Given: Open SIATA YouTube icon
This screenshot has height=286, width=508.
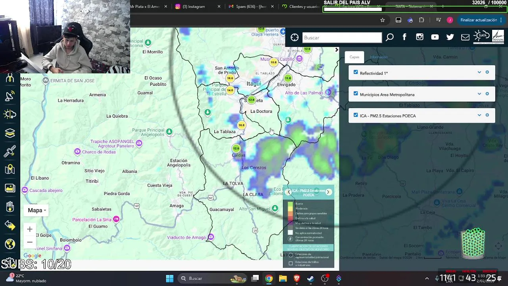Looking at the screenshot, I should pyautogui.click(x=435, y=37).
